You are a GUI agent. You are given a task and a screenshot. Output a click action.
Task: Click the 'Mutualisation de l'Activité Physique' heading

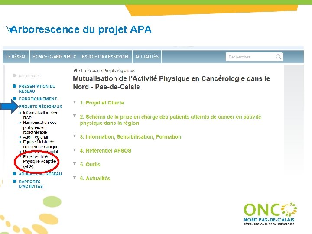pyautogui.click(x=172, y=83)
